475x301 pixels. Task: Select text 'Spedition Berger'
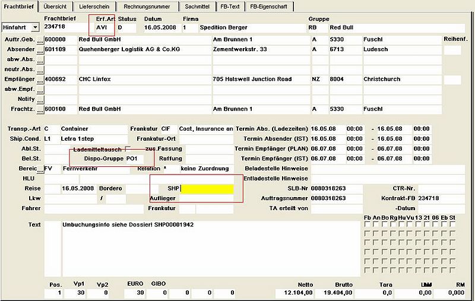pos(224,27)
